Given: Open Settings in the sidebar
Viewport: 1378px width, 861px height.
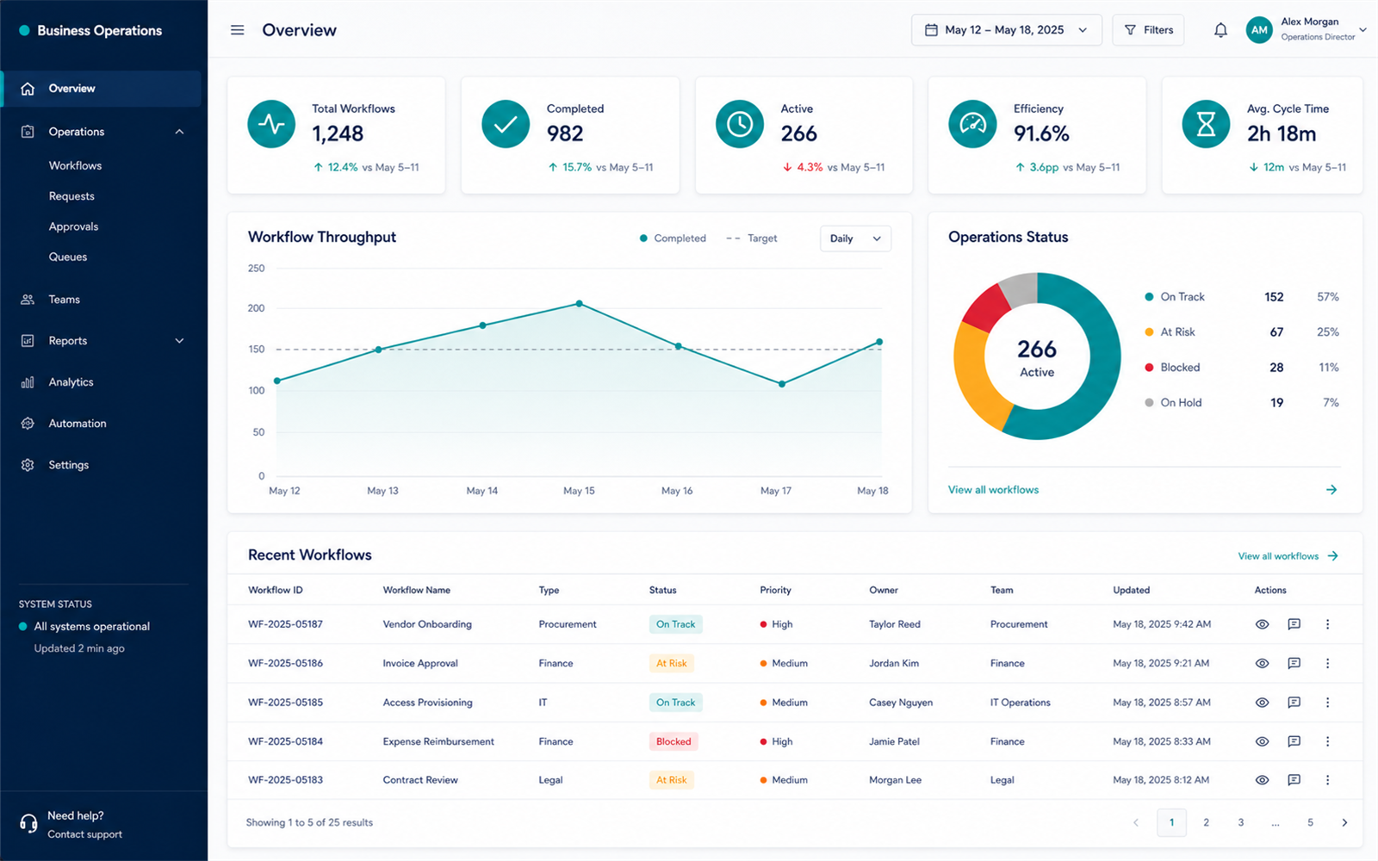Looking at the screenshot, I should tap(68, 465).
